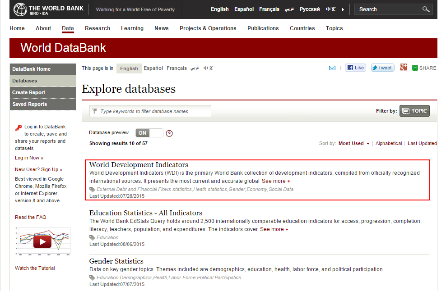Click Education Statistics 'Last Updated:08/06/2015' text
The image size is (446, 291).
point(117,245)
